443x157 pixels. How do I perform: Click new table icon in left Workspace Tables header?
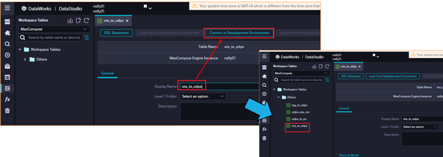point(78,21)
